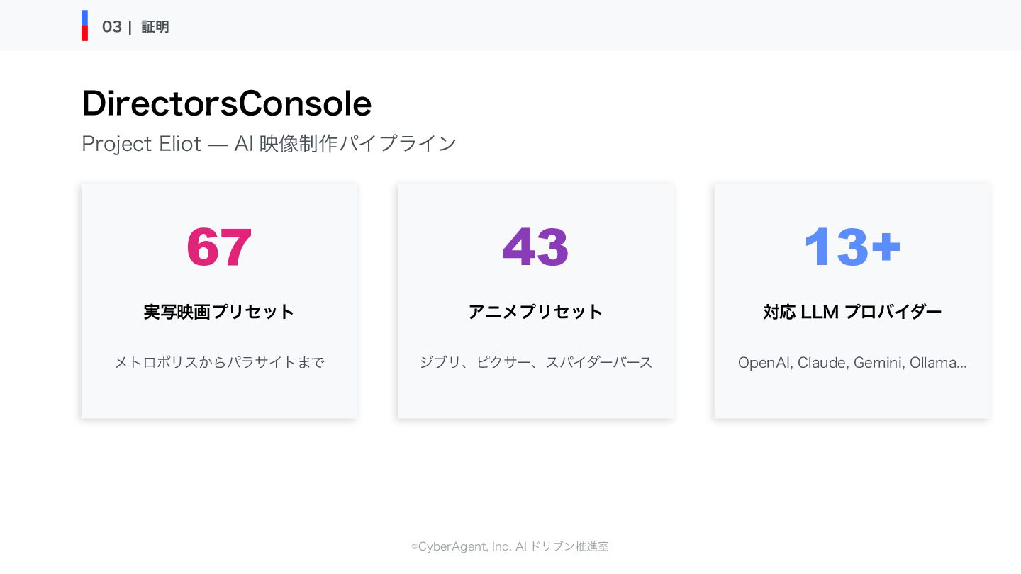The image size is (1021, 574).
Task: Click the pink number 67
Action: (219, 247)
